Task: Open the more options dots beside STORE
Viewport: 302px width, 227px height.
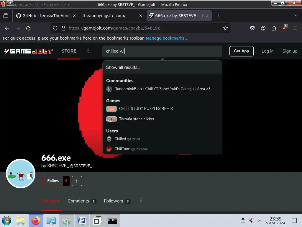Action: [x=88, y=51]
